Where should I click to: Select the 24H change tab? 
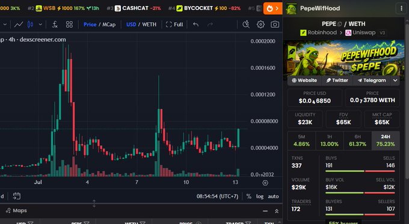point(386,141)
